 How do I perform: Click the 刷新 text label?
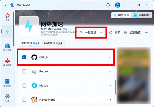coord(117,32)
